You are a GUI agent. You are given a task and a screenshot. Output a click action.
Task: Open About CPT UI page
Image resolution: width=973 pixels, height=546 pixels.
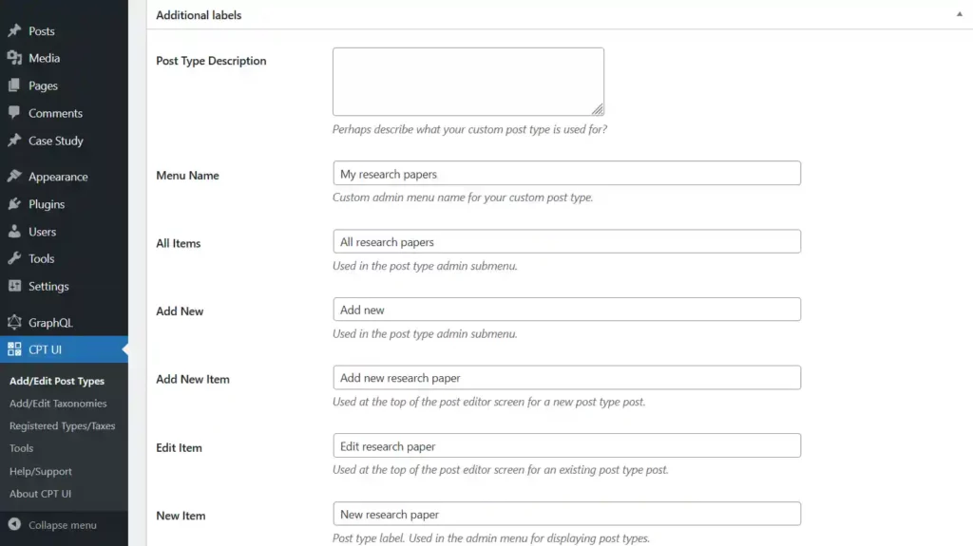tap(40, 494)
